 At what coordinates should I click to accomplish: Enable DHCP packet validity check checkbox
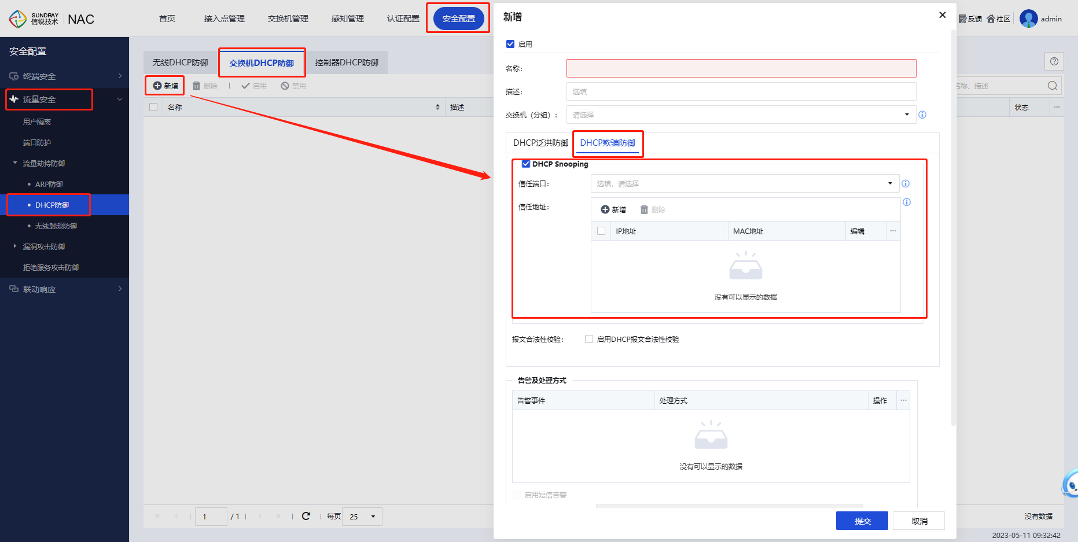589,339
